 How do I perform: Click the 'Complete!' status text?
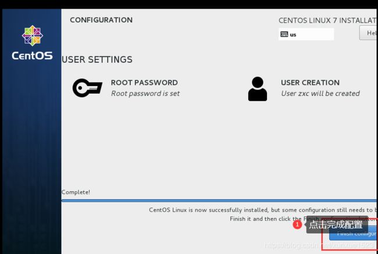click(x=76, y=192)
